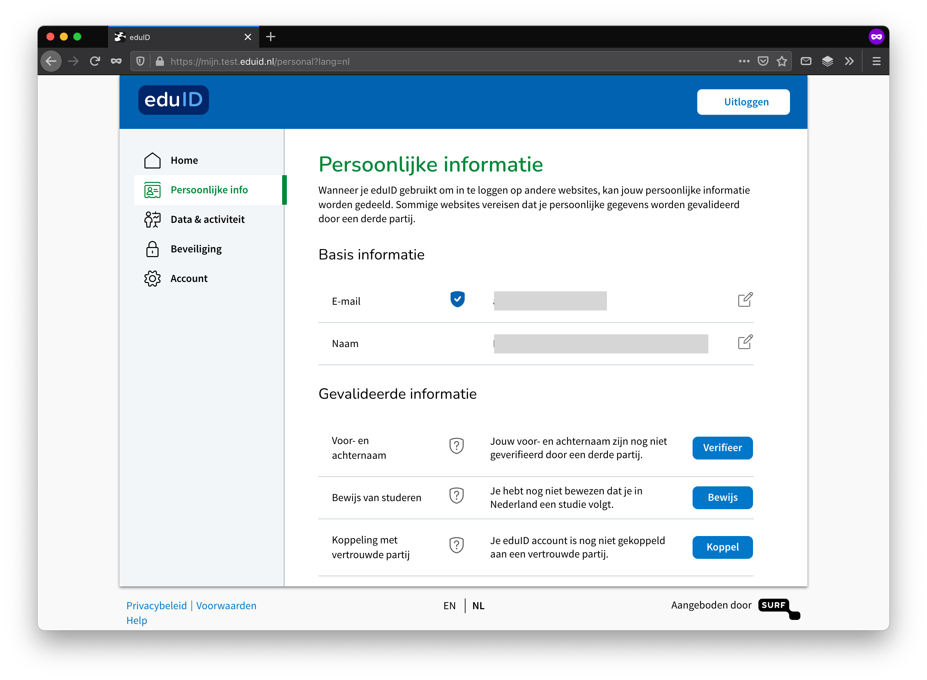
Task: Open page actions three-dots menu
Action: (x=744, y=61)
